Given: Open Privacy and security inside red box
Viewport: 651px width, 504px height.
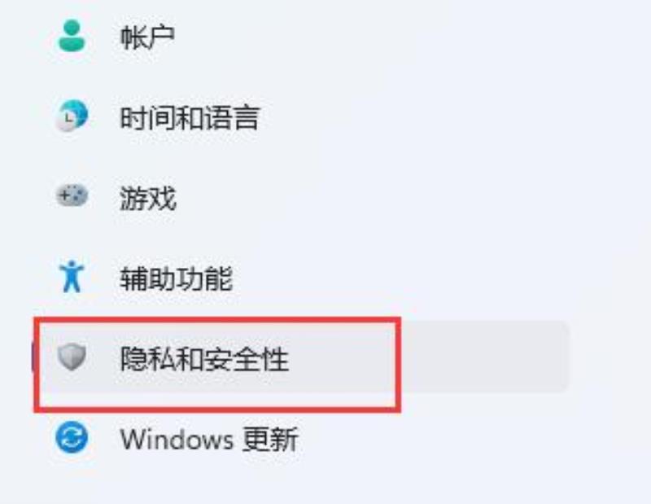Looking at the screenshot, I should tap(217, 365).
